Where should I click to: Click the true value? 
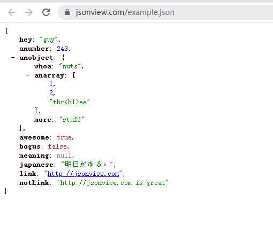64,137
